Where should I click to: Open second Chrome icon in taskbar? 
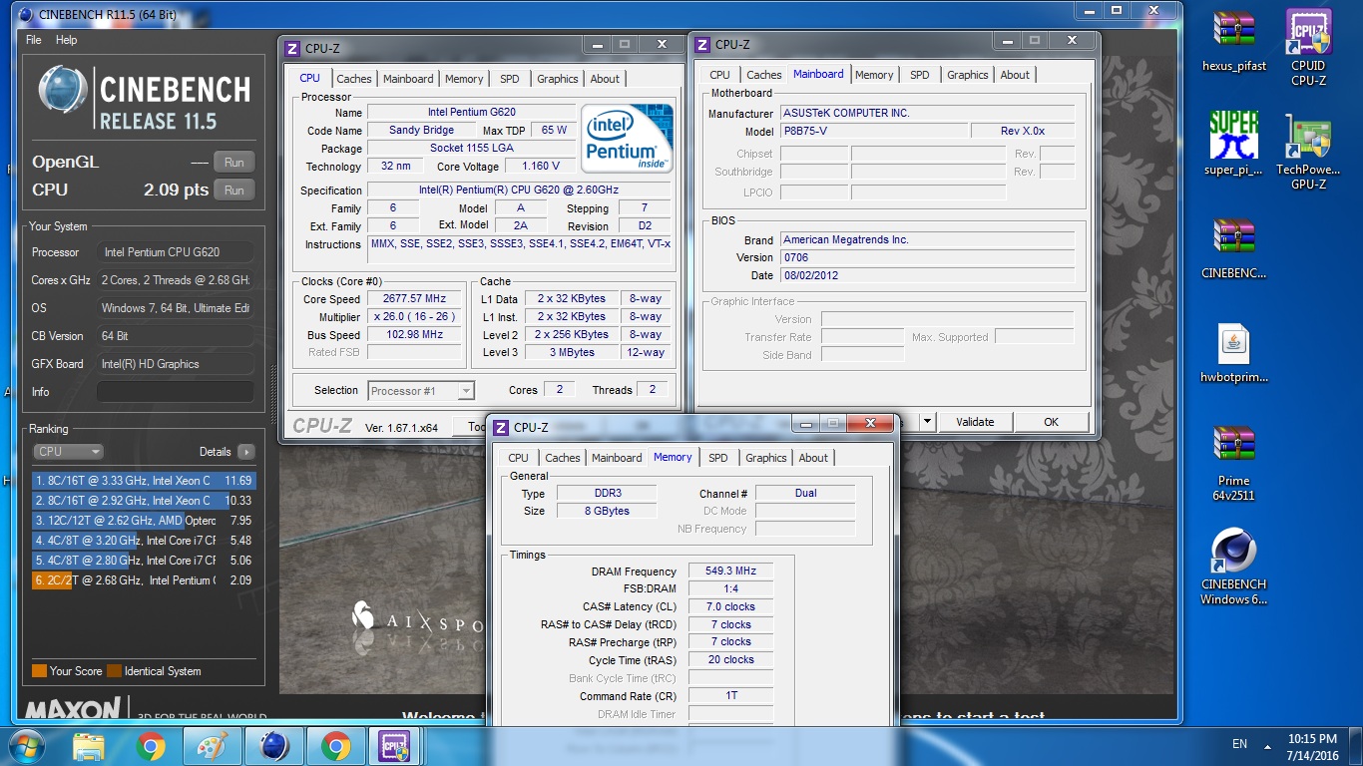coord(336,745)
